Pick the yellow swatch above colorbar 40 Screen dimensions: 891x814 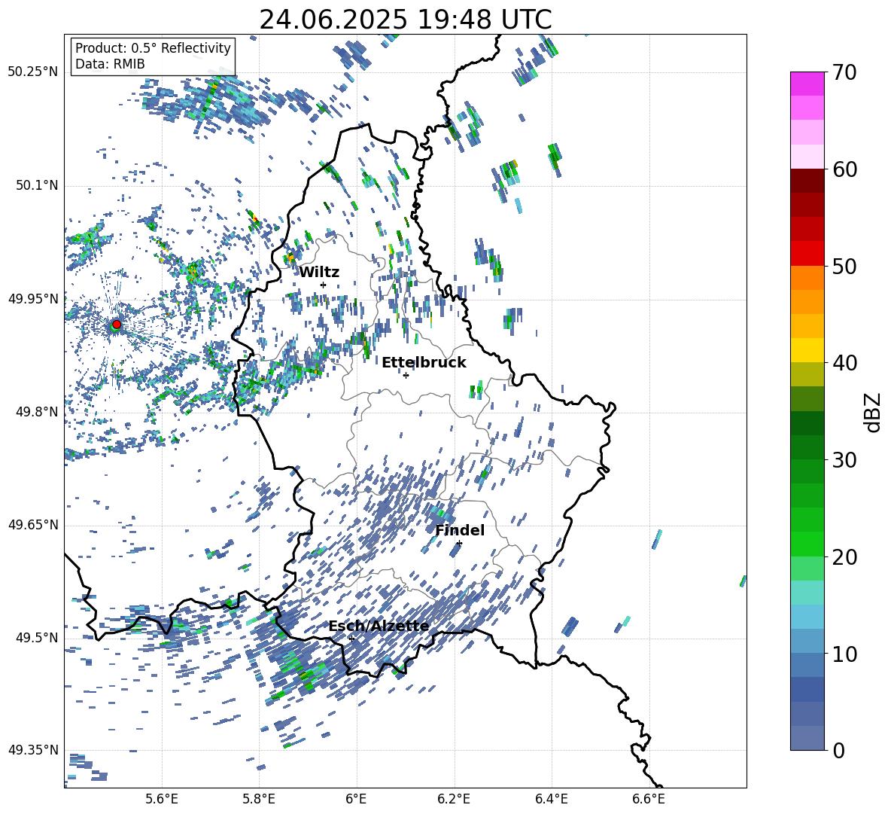coord(807,350)
